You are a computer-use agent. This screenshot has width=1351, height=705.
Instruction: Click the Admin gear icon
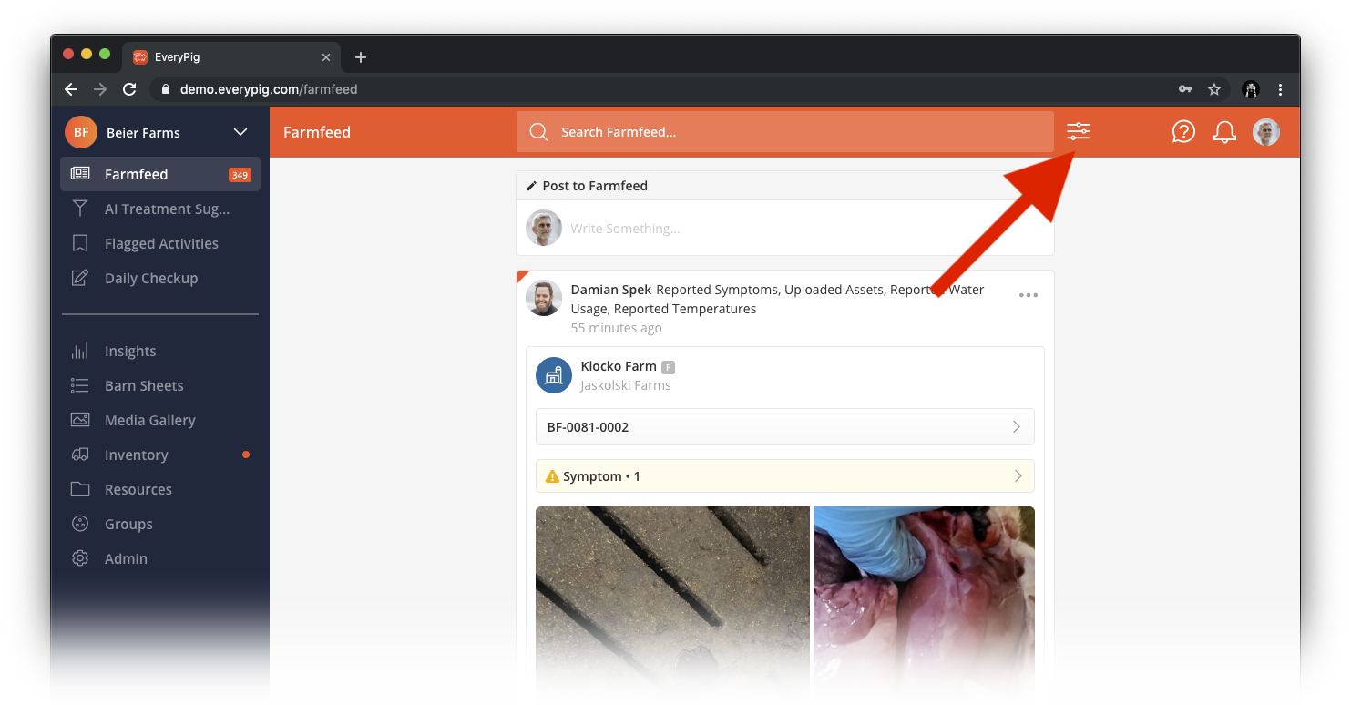click(80, 558)
